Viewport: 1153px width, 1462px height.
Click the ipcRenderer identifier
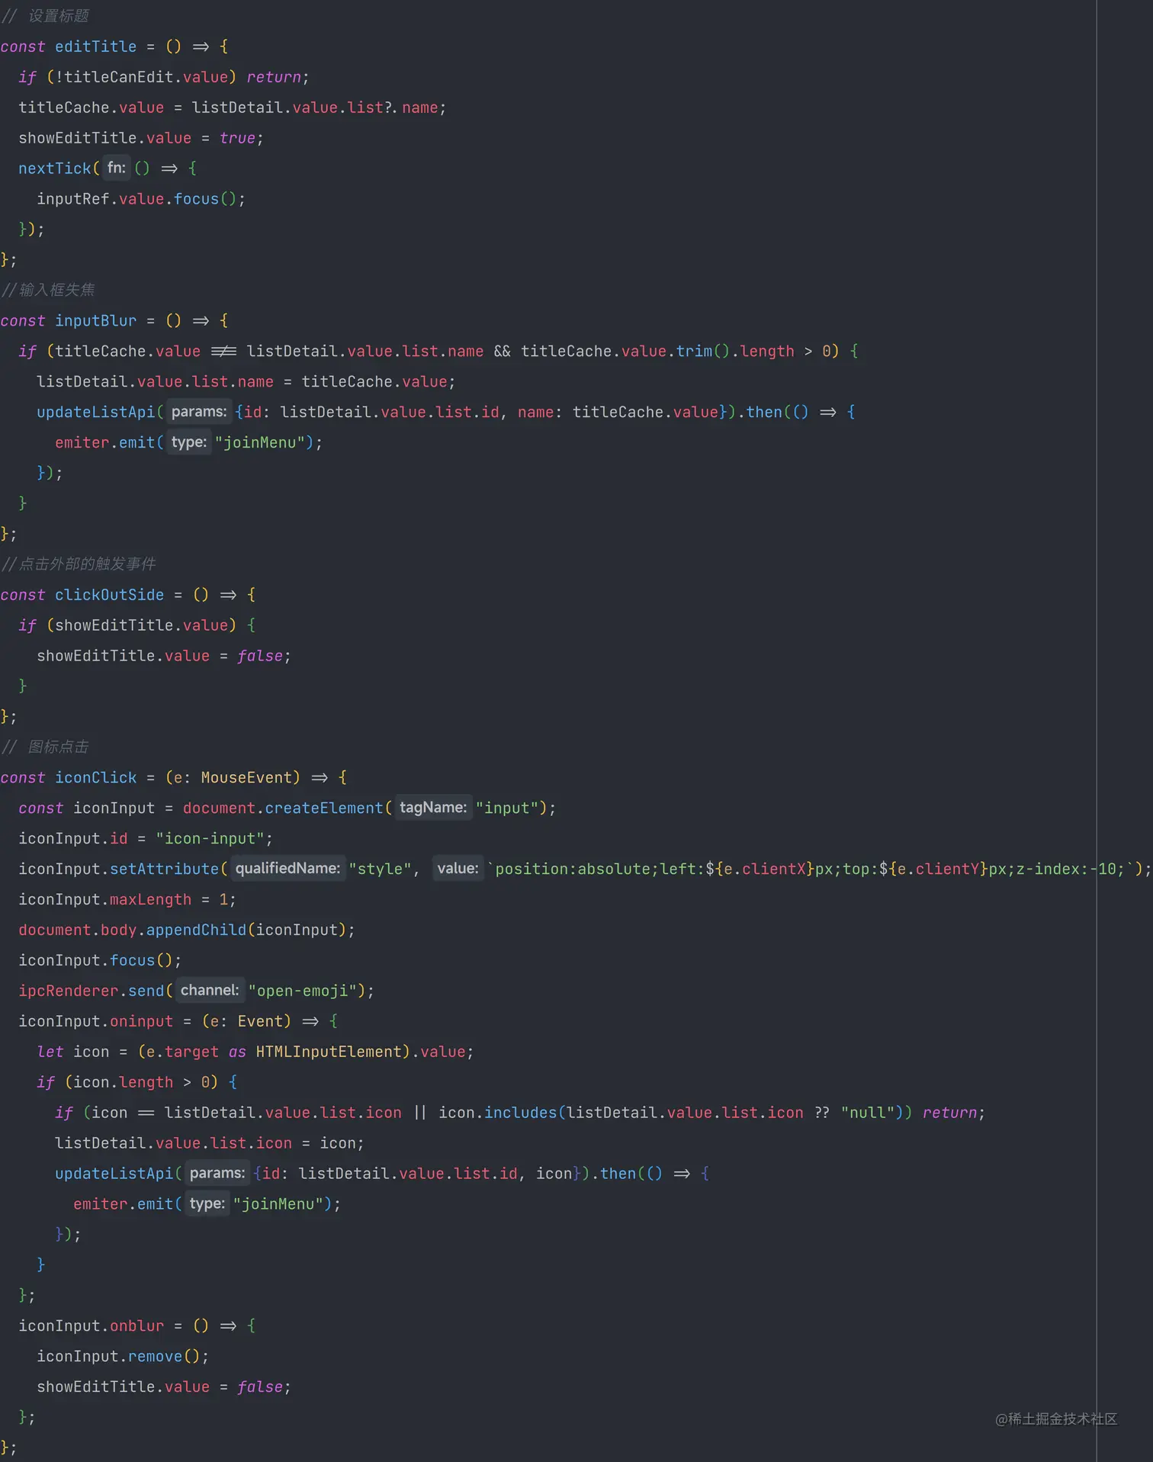69,991
